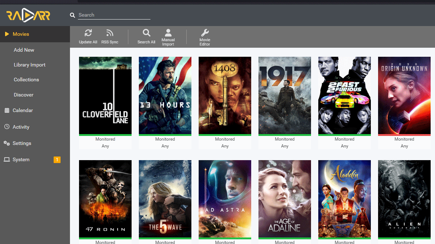Open the 1408 movie poster
Screen dimensions: 435x244
tap(225, 95)
